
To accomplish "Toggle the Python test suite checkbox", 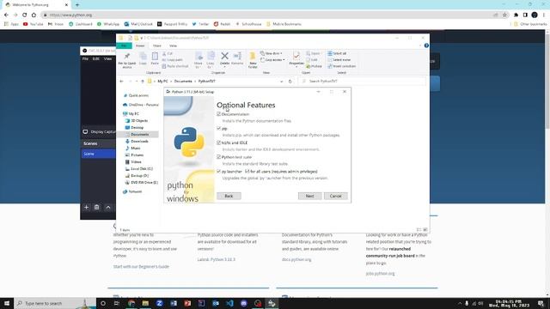I will 219,157.
